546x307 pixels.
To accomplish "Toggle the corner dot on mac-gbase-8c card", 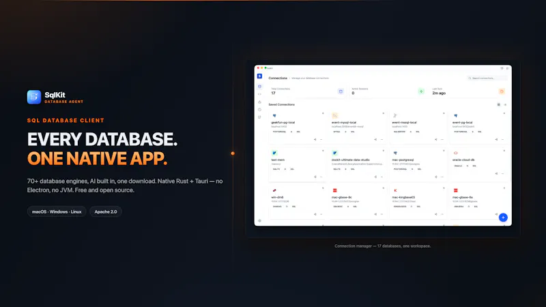I will tap(384, 188).
